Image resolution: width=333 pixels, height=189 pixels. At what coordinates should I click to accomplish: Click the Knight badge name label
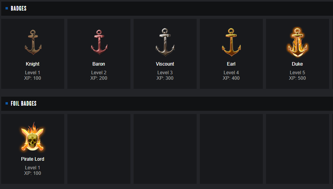coord(33,64)
